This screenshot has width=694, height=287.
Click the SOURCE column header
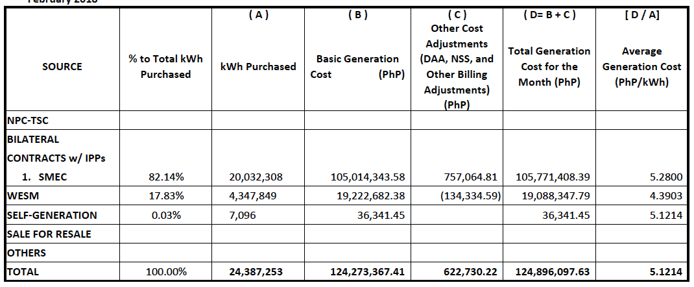click(x=62, y=66)
